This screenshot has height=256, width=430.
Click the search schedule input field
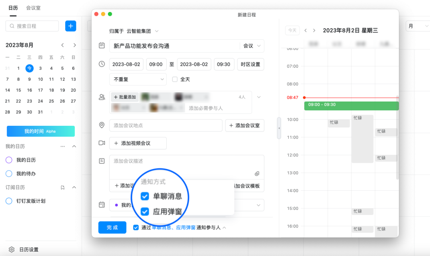coord(32,26)
